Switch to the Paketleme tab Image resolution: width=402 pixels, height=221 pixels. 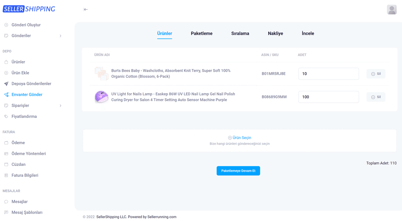201,34
